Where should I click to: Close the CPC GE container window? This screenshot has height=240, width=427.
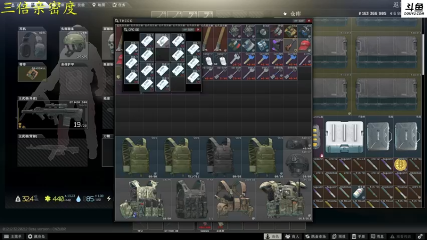pos(198,30)
